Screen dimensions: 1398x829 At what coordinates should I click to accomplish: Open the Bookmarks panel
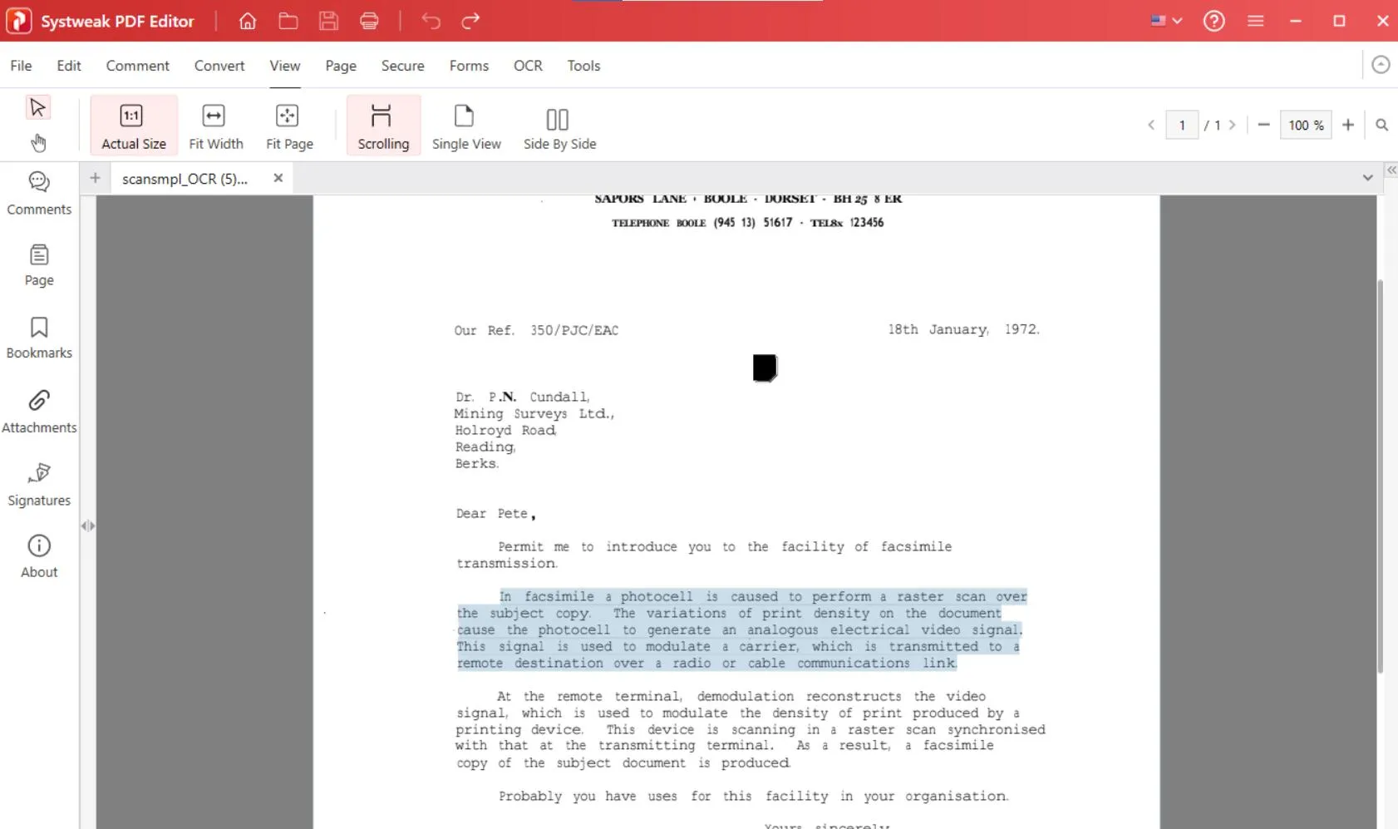coord(39,338)
